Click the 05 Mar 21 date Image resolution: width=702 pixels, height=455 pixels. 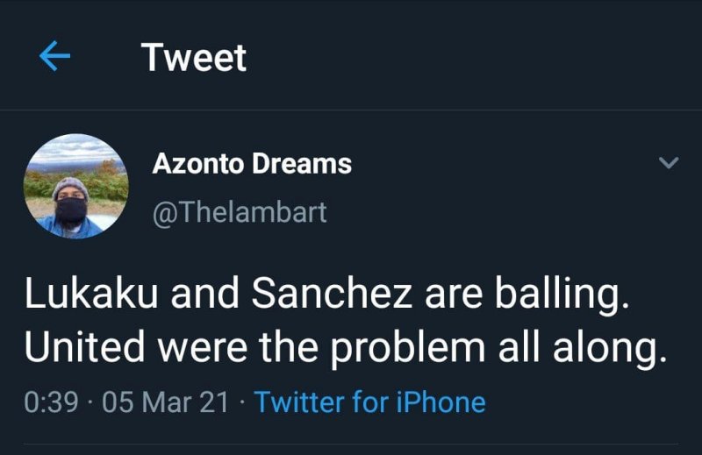coord(167,402)
